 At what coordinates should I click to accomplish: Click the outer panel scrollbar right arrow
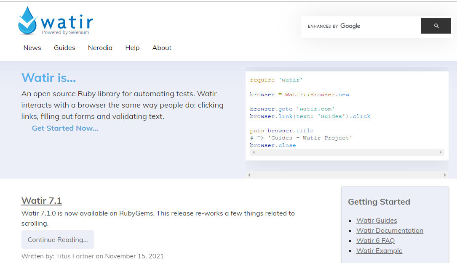pos(445,175)
